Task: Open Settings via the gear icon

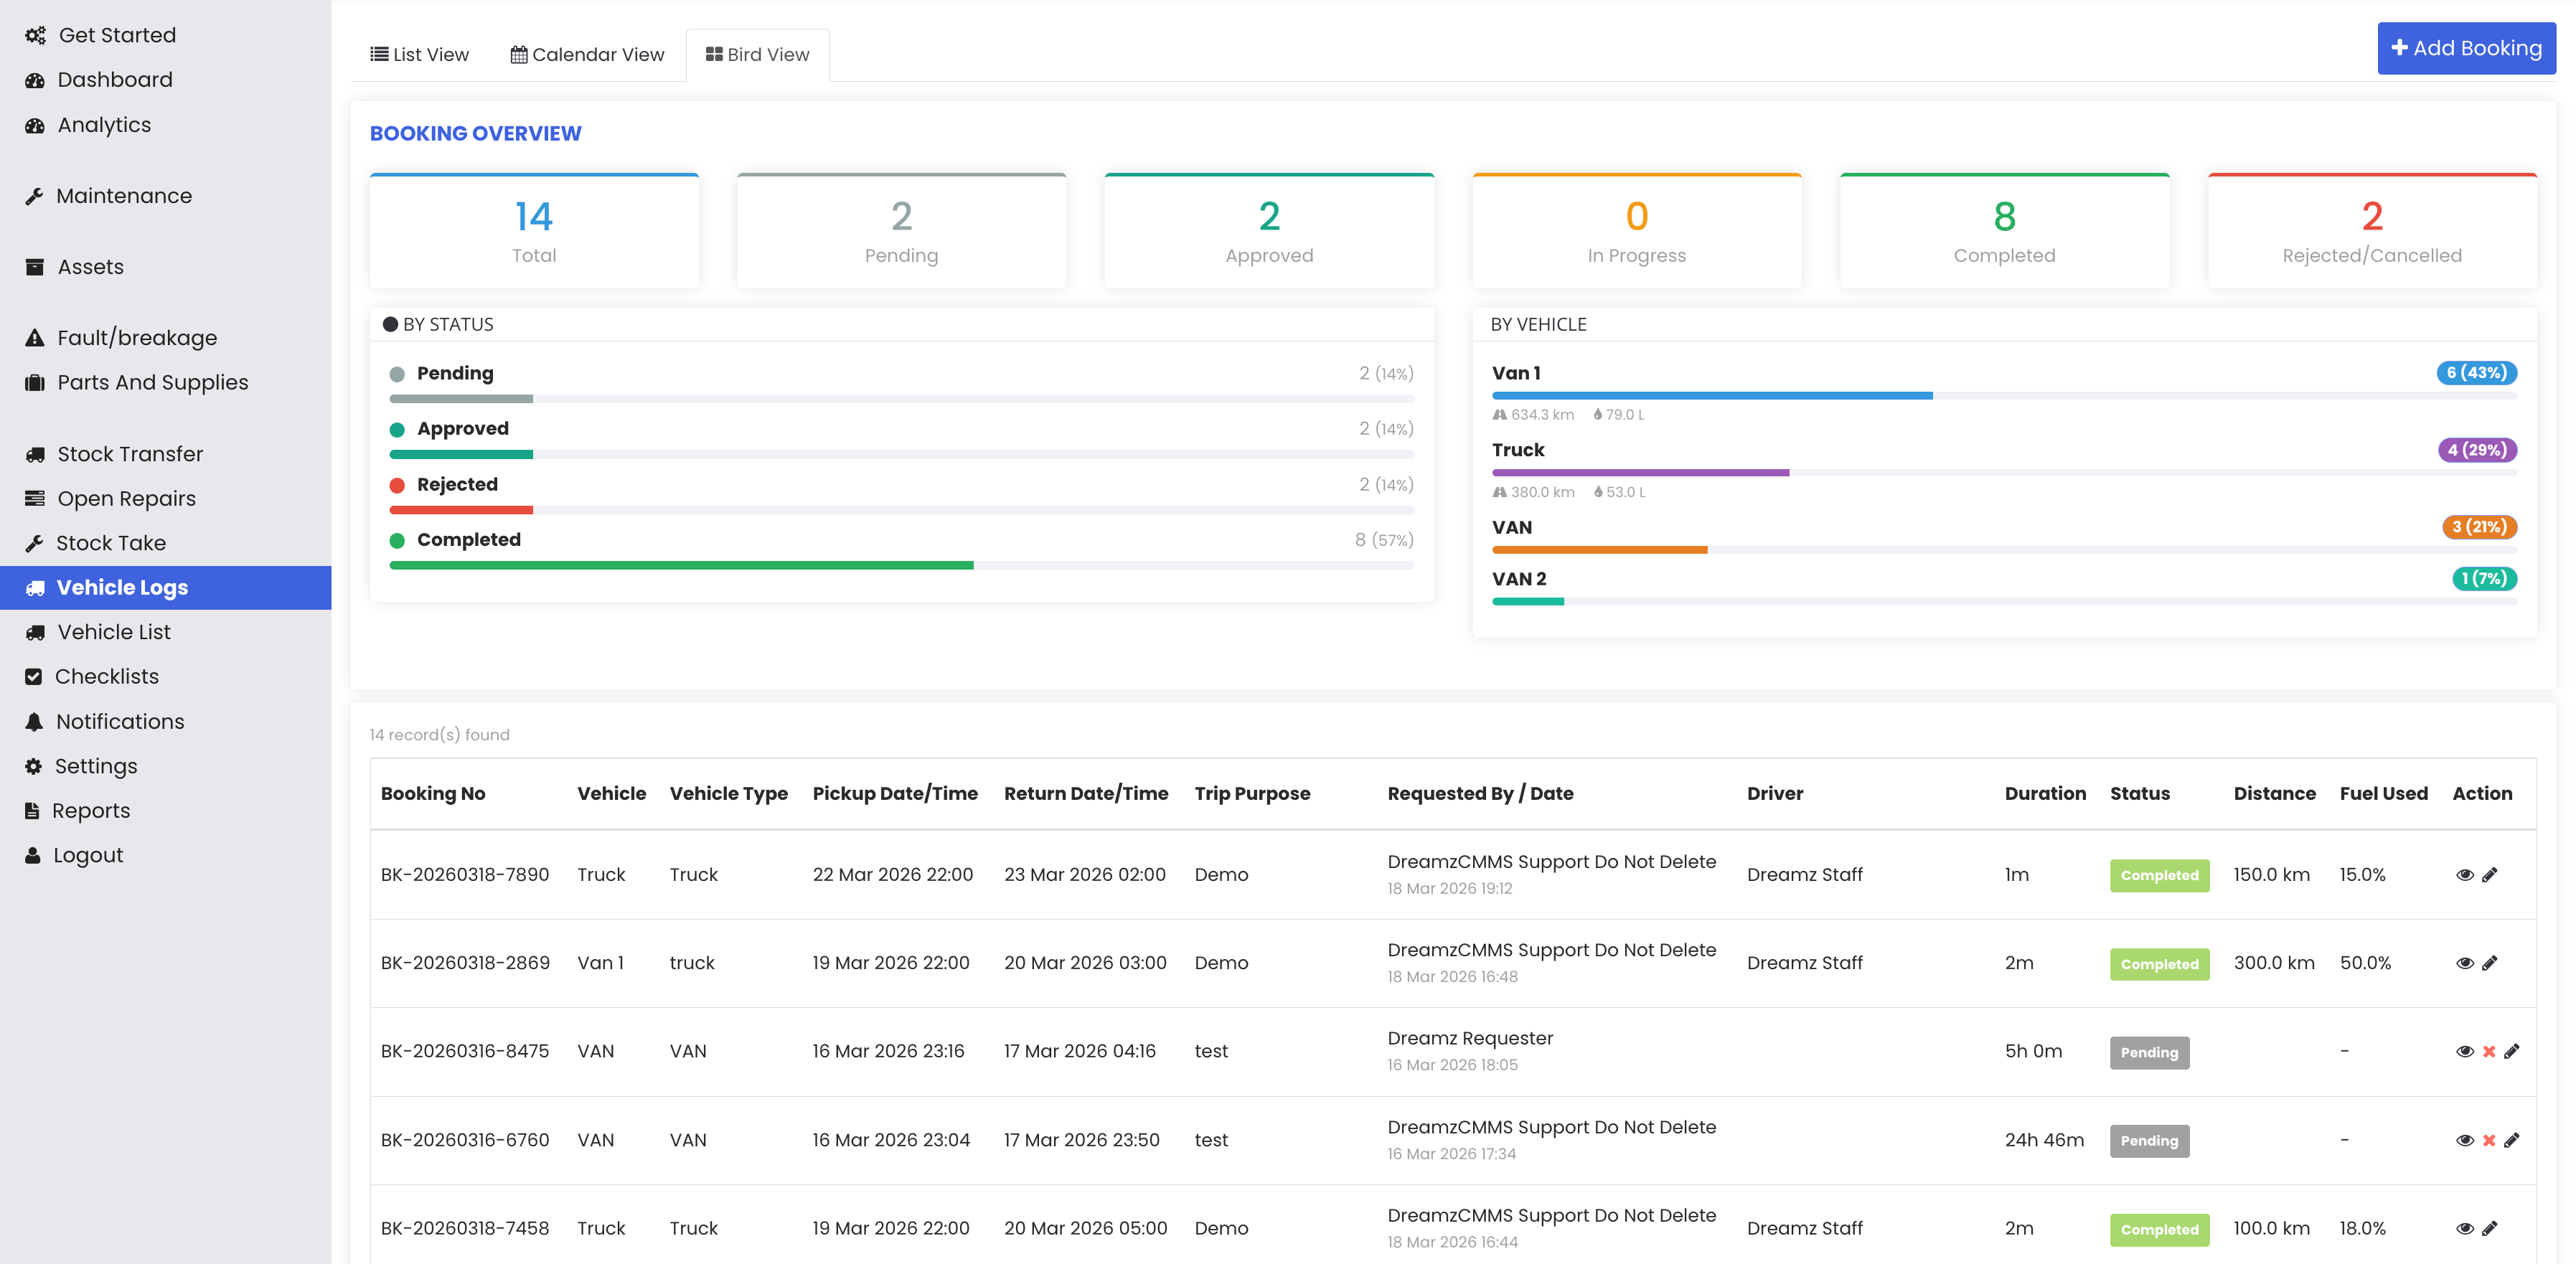Action: tap(34, 766)
